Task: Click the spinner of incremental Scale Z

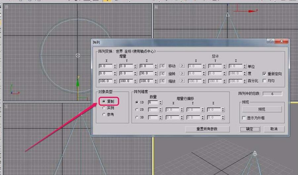Action: click(x=156, y=81)
